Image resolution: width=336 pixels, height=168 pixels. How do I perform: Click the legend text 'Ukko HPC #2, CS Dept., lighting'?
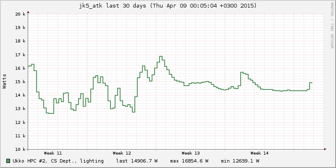pyautogui.click(x=58, y=161)
